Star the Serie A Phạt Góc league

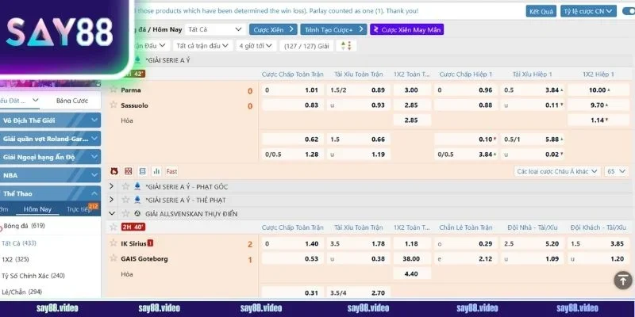pyautogui.click(x=125, y=186)
